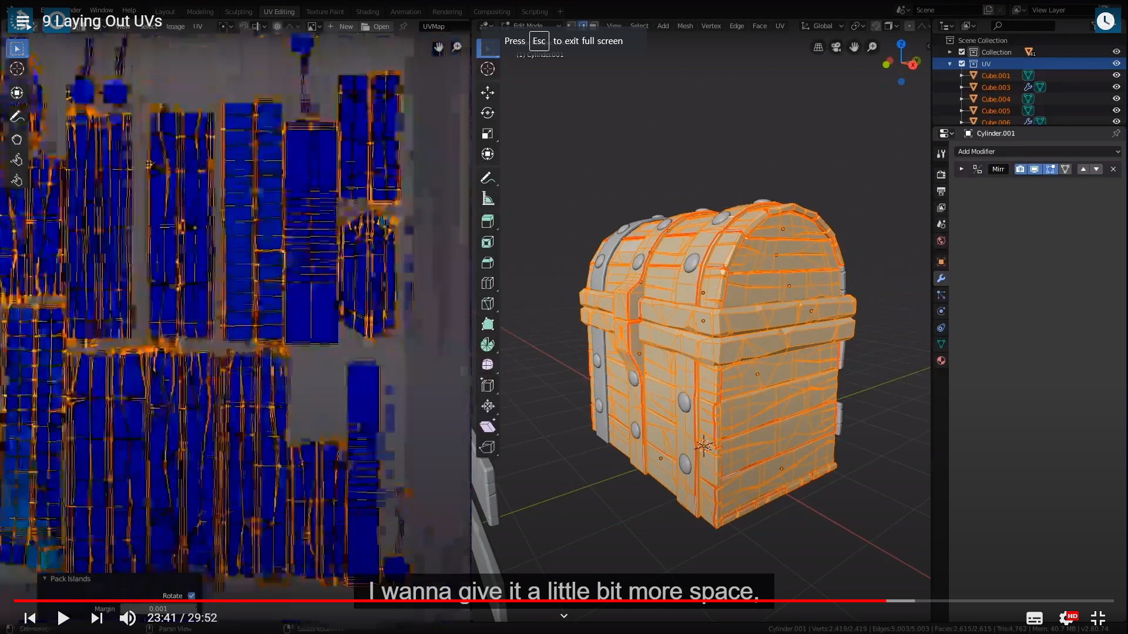Select the Measure tool in 3D viewport
The width and height of the screenshot is (1128, 634).
tap(487, 198)
